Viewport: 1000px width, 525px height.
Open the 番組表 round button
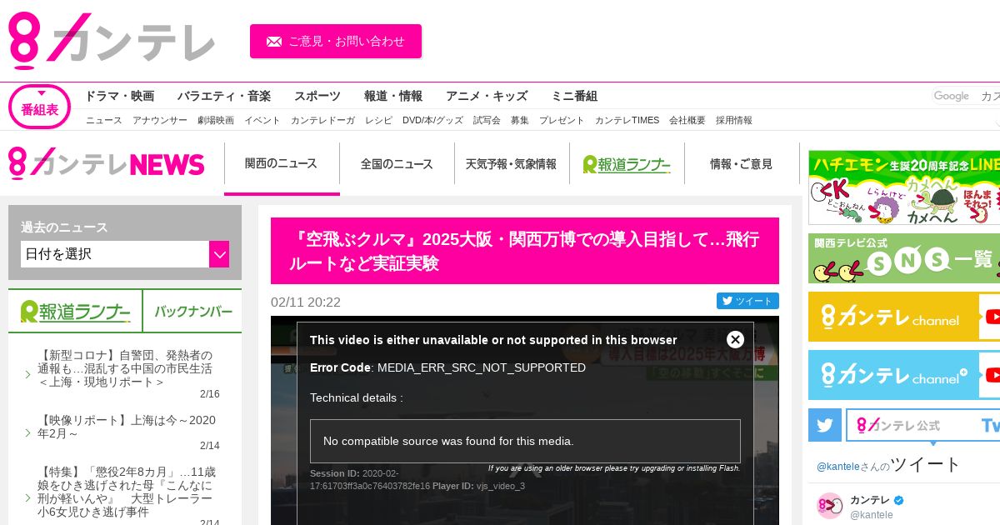[x=39, y=107]
